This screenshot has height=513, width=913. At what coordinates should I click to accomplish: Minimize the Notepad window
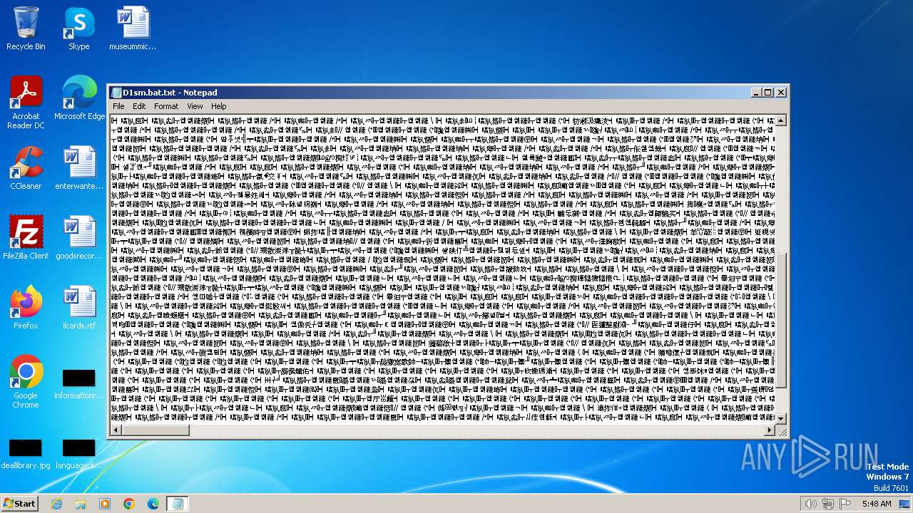pos(756,93)
